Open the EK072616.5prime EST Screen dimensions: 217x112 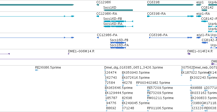click(x=123, y=80)
